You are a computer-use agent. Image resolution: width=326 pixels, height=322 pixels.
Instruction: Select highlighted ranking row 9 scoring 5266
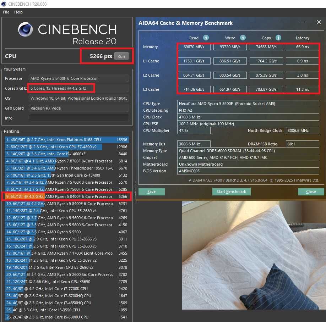67,196
